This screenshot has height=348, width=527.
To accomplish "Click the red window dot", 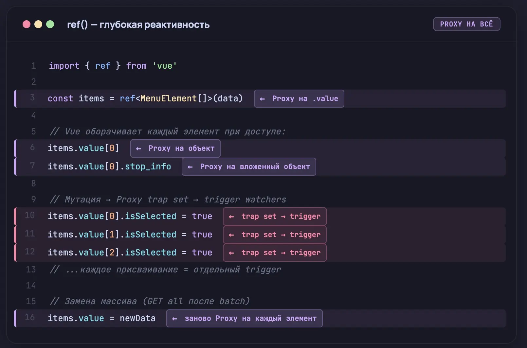I will click(27, 25).
